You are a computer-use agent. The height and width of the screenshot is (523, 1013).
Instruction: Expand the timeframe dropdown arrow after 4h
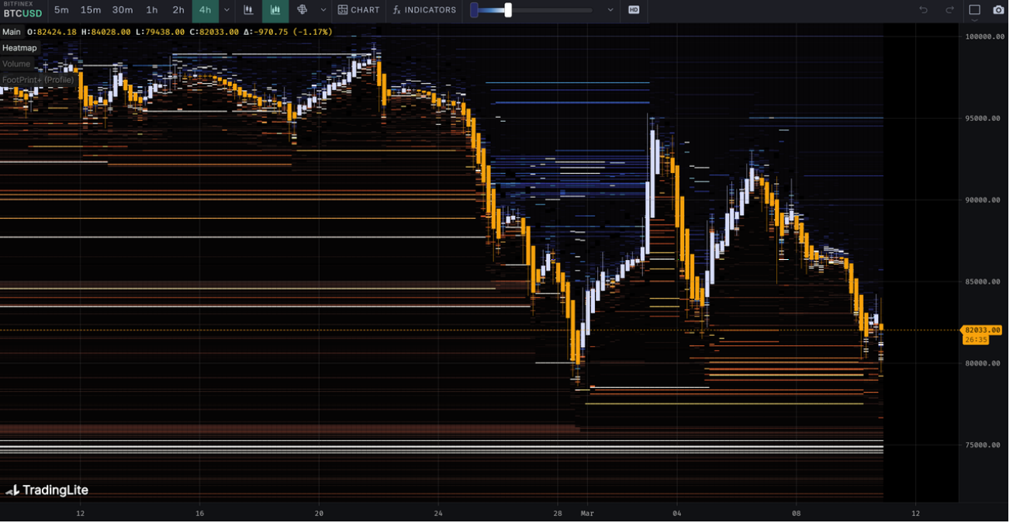[226, 10]
